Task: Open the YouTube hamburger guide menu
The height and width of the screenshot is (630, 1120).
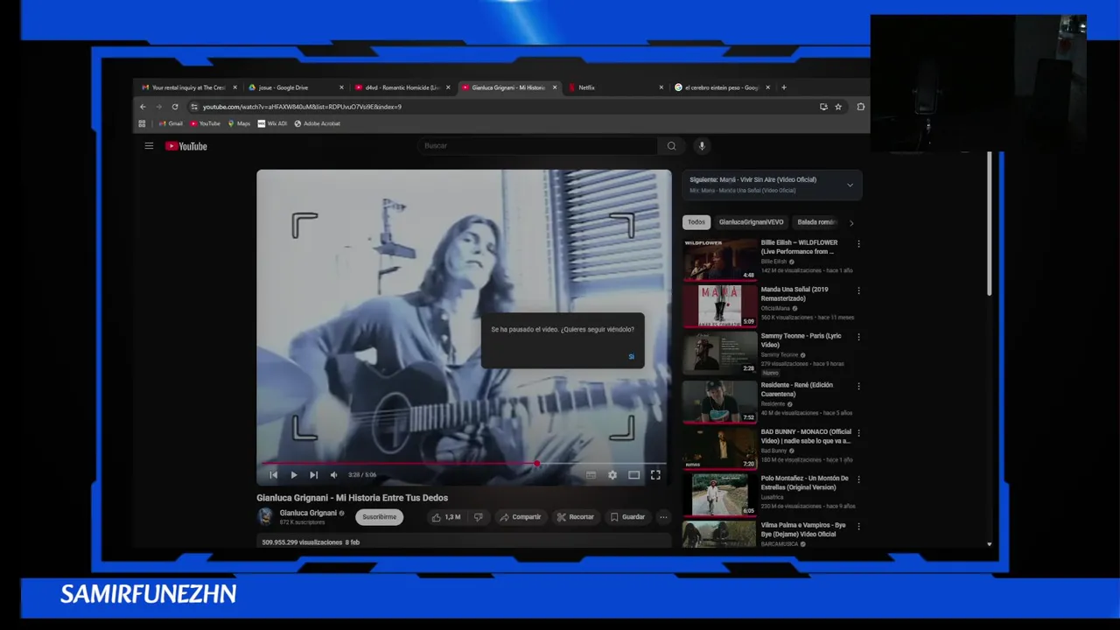Action: (149, 146)
